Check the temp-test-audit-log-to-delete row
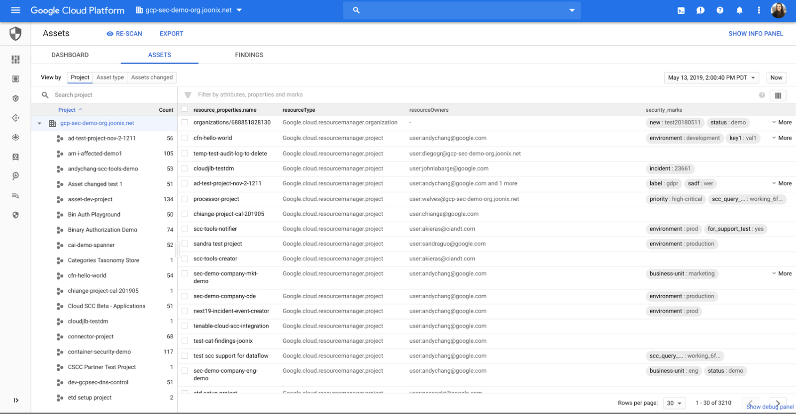796x414 pixels. pyautogui.click(x=185, y=153)
